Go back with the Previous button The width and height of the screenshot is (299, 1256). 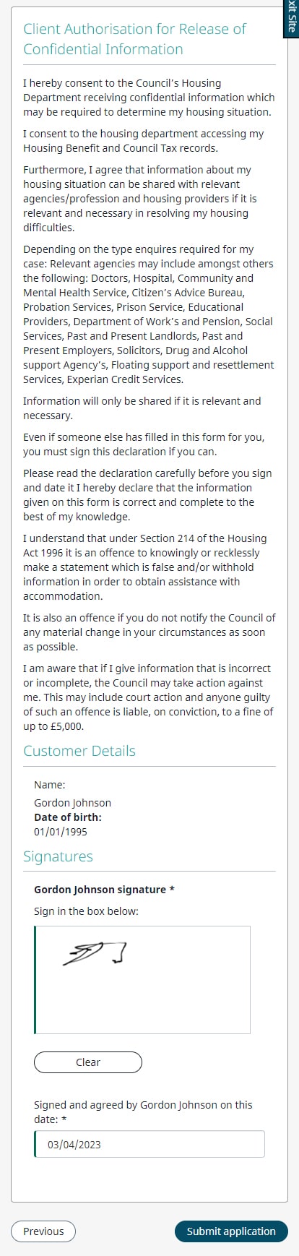43,1231
